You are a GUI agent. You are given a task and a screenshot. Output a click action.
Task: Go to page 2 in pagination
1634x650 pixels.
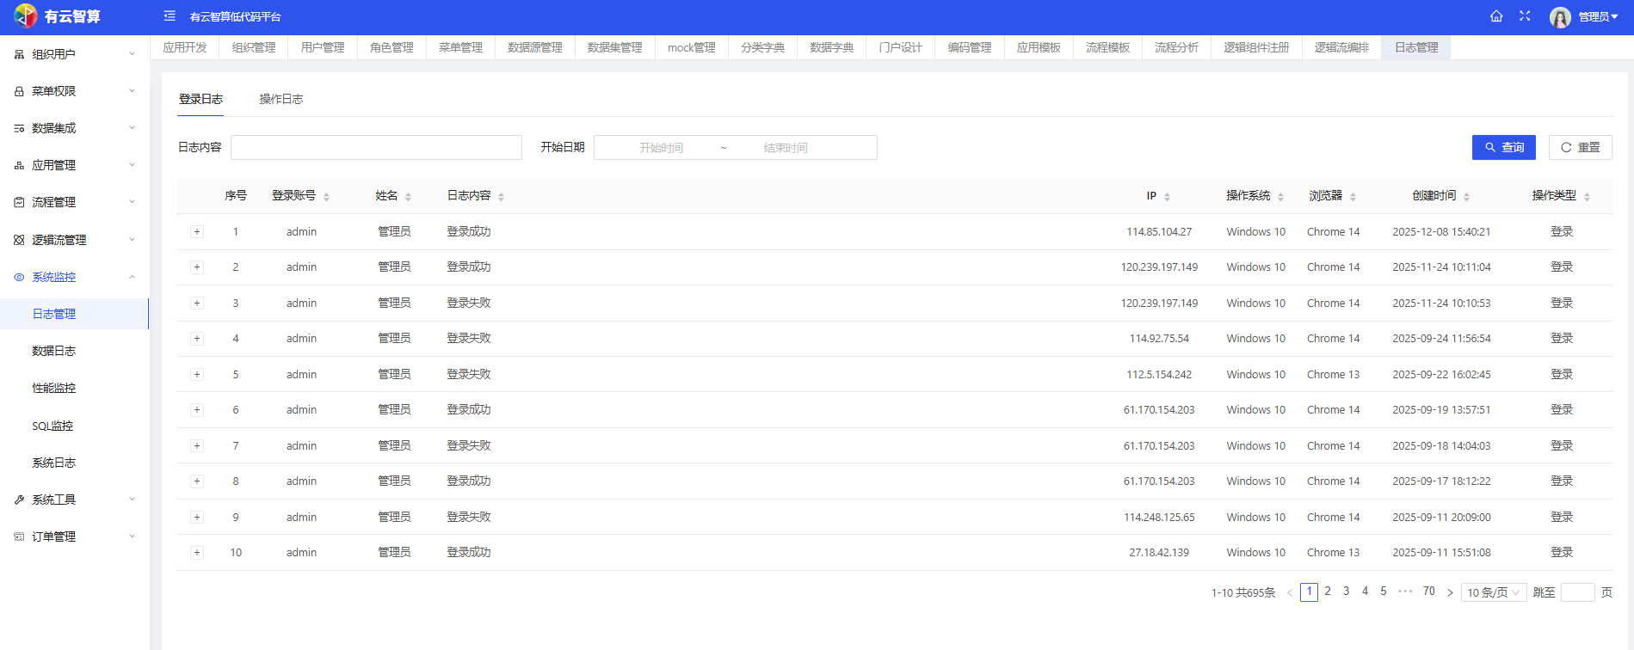tap(1328, 592)
